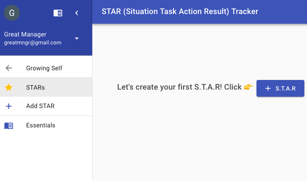307x181 pixels.
Task: Click the Essentials book icon
Action: pos(9,126)
